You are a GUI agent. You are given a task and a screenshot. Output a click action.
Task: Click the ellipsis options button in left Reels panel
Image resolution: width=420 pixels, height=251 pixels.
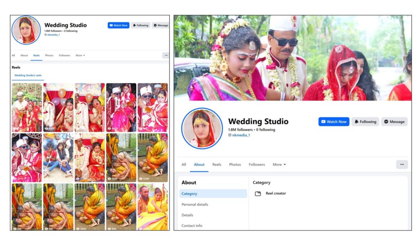pos(166,55)
